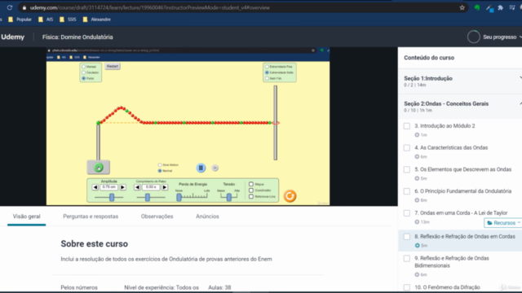Open the SSIS bookmarks folder
Screen dimensions: 522x293
click(68, 20)
